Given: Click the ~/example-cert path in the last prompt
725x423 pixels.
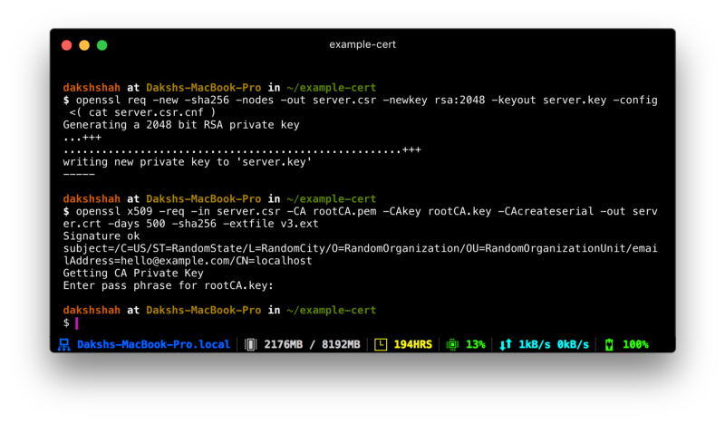Looking at the screenshot, I should pyautogui.click(x=332, y=310).
